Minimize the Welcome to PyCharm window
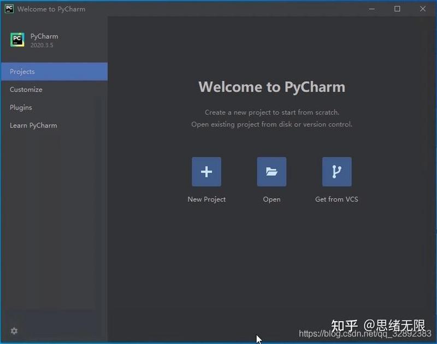Viewport: 437px width, 344px height. tap(372, 9)
